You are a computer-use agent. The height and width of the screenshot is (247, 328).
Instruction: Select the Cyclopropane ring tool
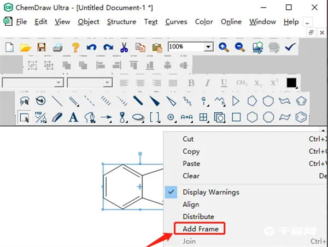(x=236, y=101)
